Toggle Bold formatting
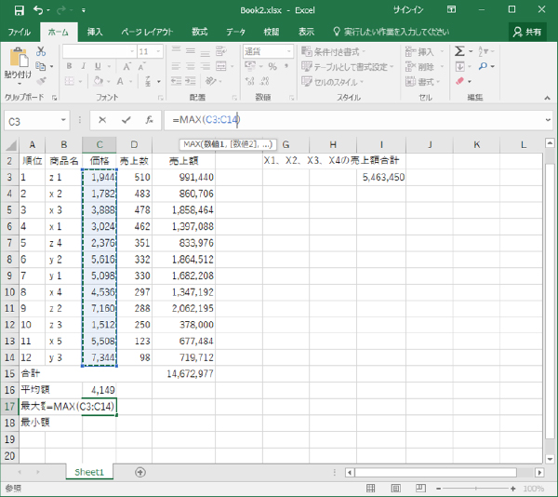The width and height of the screenshot is (558, 497). point(69,66)
